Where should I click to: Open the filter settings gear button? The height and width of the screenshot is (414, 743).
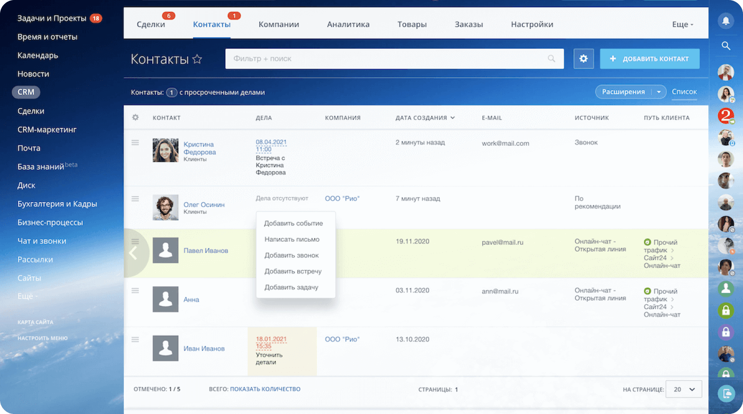584,58
